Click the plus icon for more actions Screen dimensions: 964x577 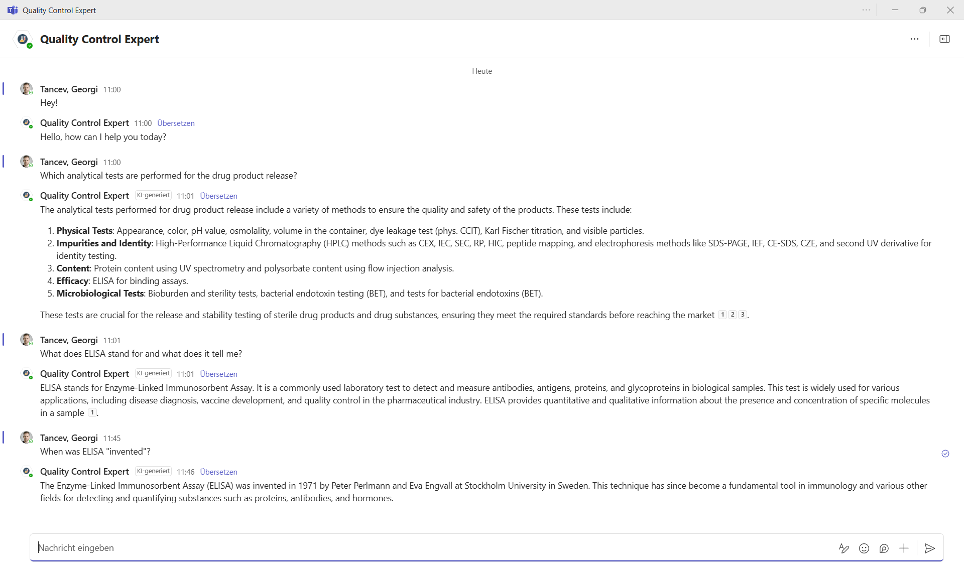[904, 548]
